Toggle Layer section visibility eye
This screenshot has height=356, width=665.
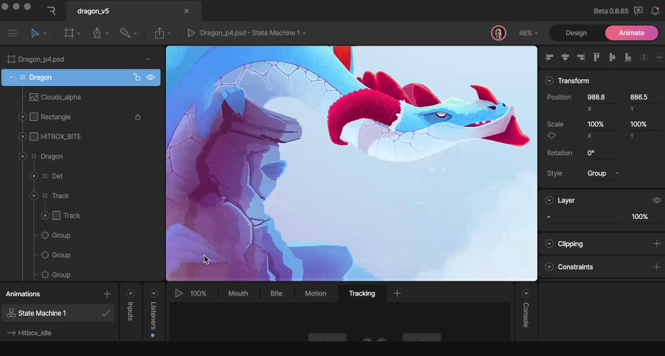pyautogui.click(x=656, y=200)
